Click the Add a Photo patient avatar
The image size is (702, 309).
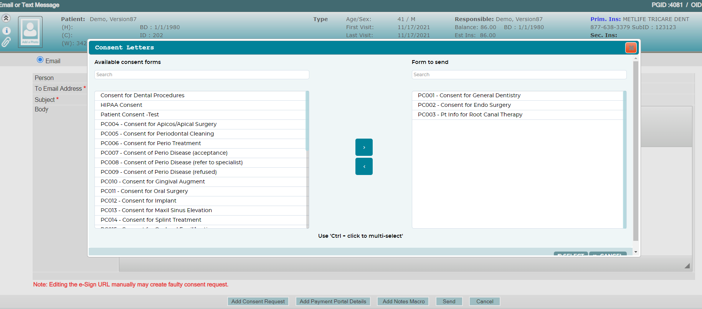(30, 32)
